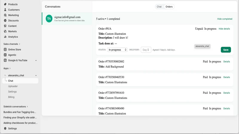Click the Unpaid status on Order #N/A
The width and height of the screenshot is (239, 134).
click(x=199, y=29)
